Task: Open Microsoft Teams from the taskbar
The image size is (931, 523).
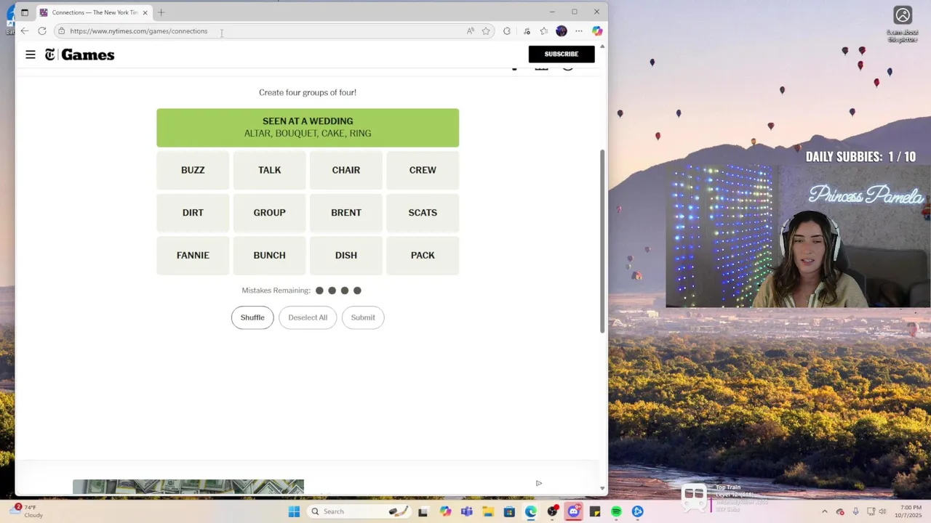Action: 466,511
